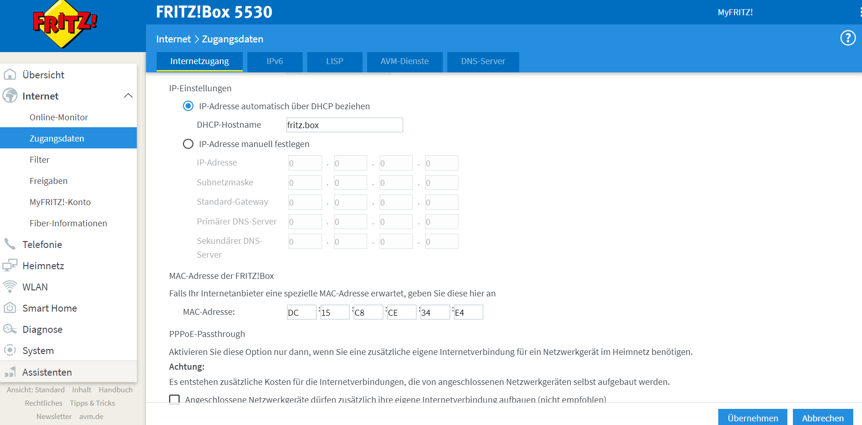Open the Rechtliches footer link

tap(43, 403)
